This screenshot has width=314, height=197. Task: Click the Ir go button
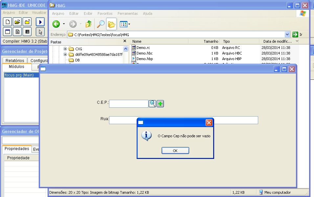point(297,34)
